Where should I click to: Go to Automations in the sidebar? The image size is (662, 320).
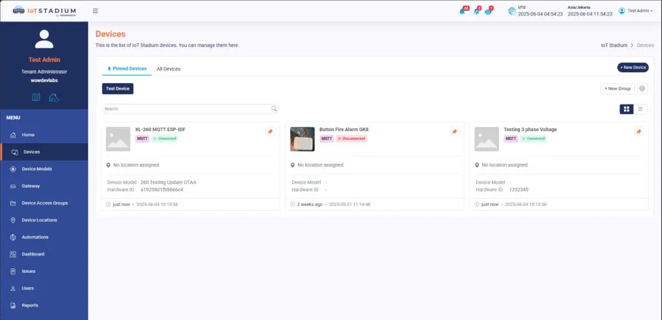click(35, 237)
